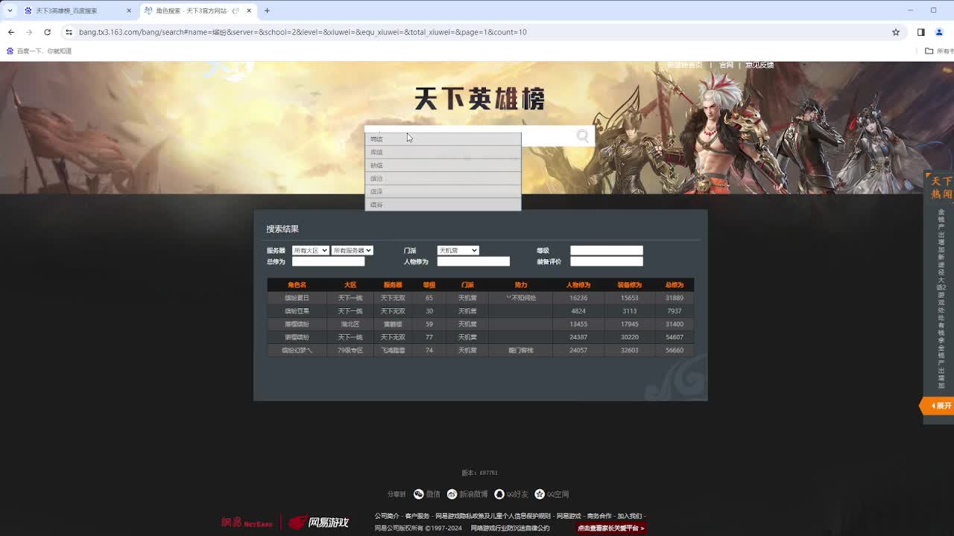Image resolution: width=954 pixels, height=536 pixels.
Task: Open the 门派 dropdown showing 天机营
Action: [x=458, y=251]
